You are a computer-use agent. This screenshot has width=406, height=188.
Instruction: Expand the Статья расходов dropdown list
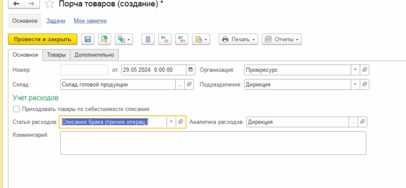pyautogui.click(x=170, y=122)
